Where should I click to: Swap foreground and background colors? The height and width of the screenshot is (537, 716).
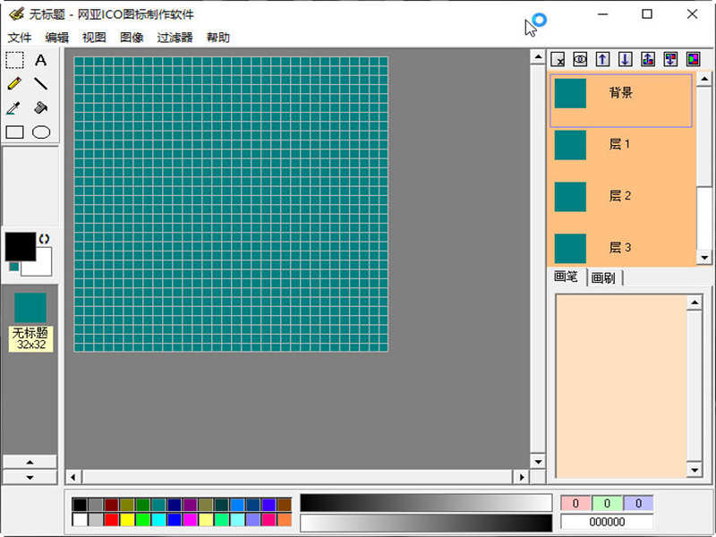click(44, 239)
